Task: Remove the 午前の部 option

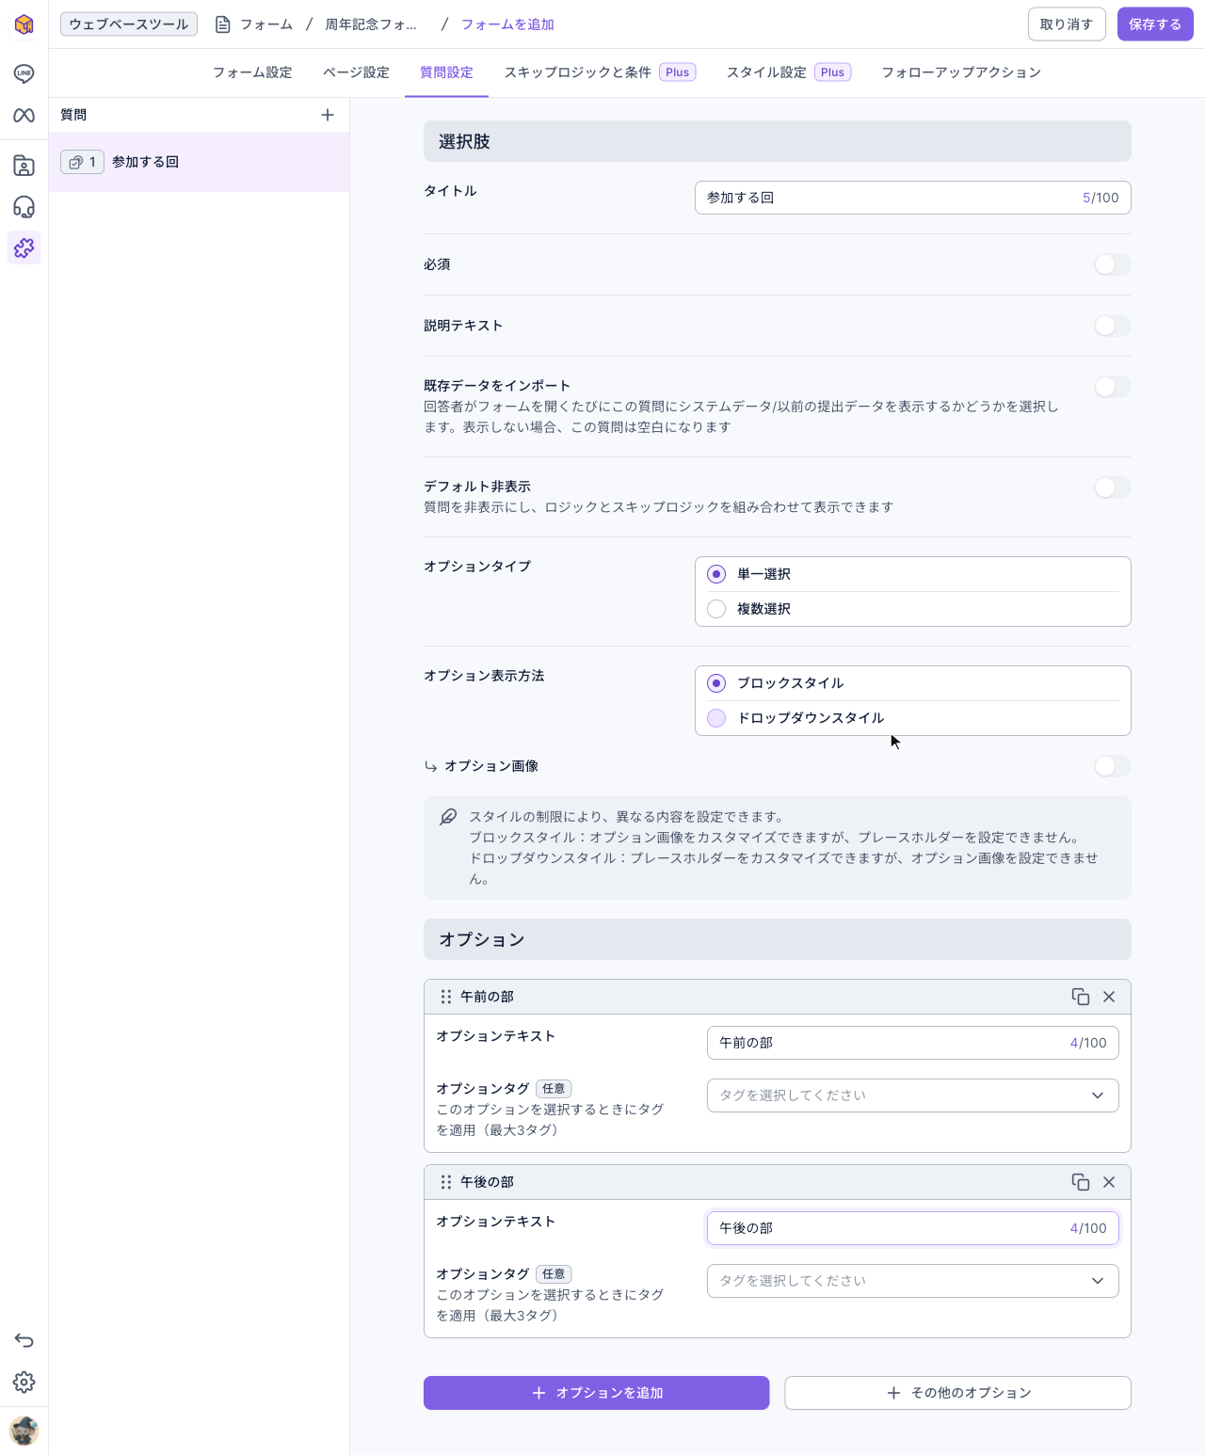Action: 1109,997
